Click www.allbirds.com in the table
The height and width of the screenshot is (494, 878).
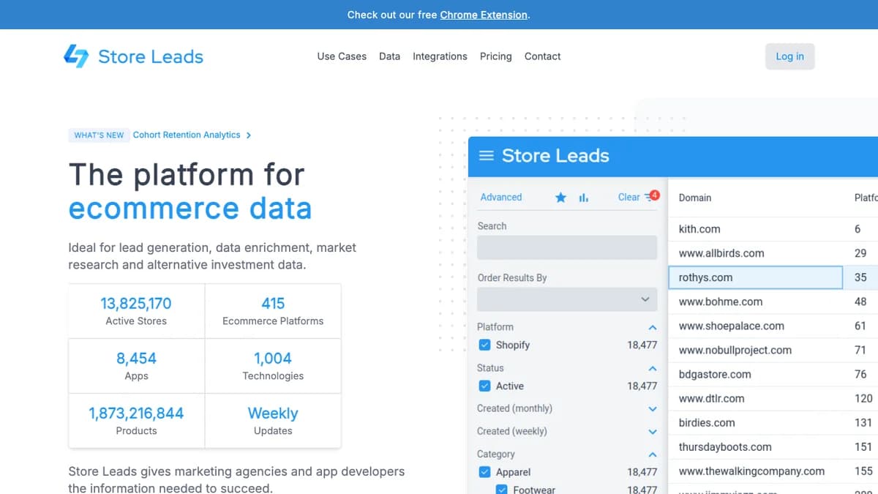pyautogui.click(x=721, y=253)
